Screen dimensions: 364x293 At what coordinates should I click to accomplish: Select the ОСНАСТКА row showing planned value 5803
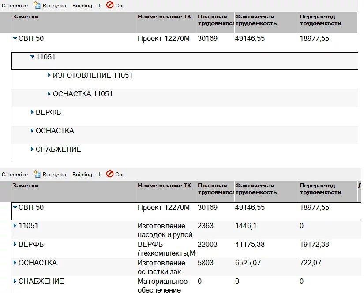38,263
